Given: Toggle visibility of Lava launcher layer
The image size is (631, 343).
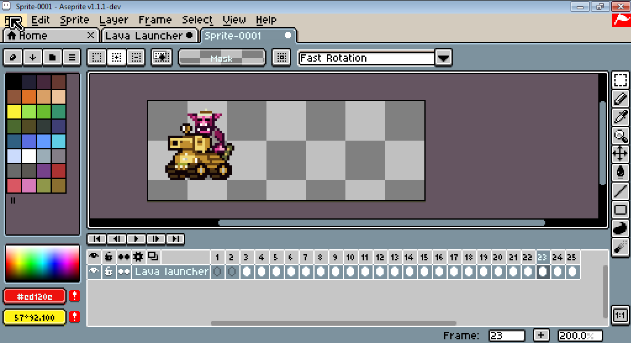Looking at the screenshot, I should click(94, 271).
